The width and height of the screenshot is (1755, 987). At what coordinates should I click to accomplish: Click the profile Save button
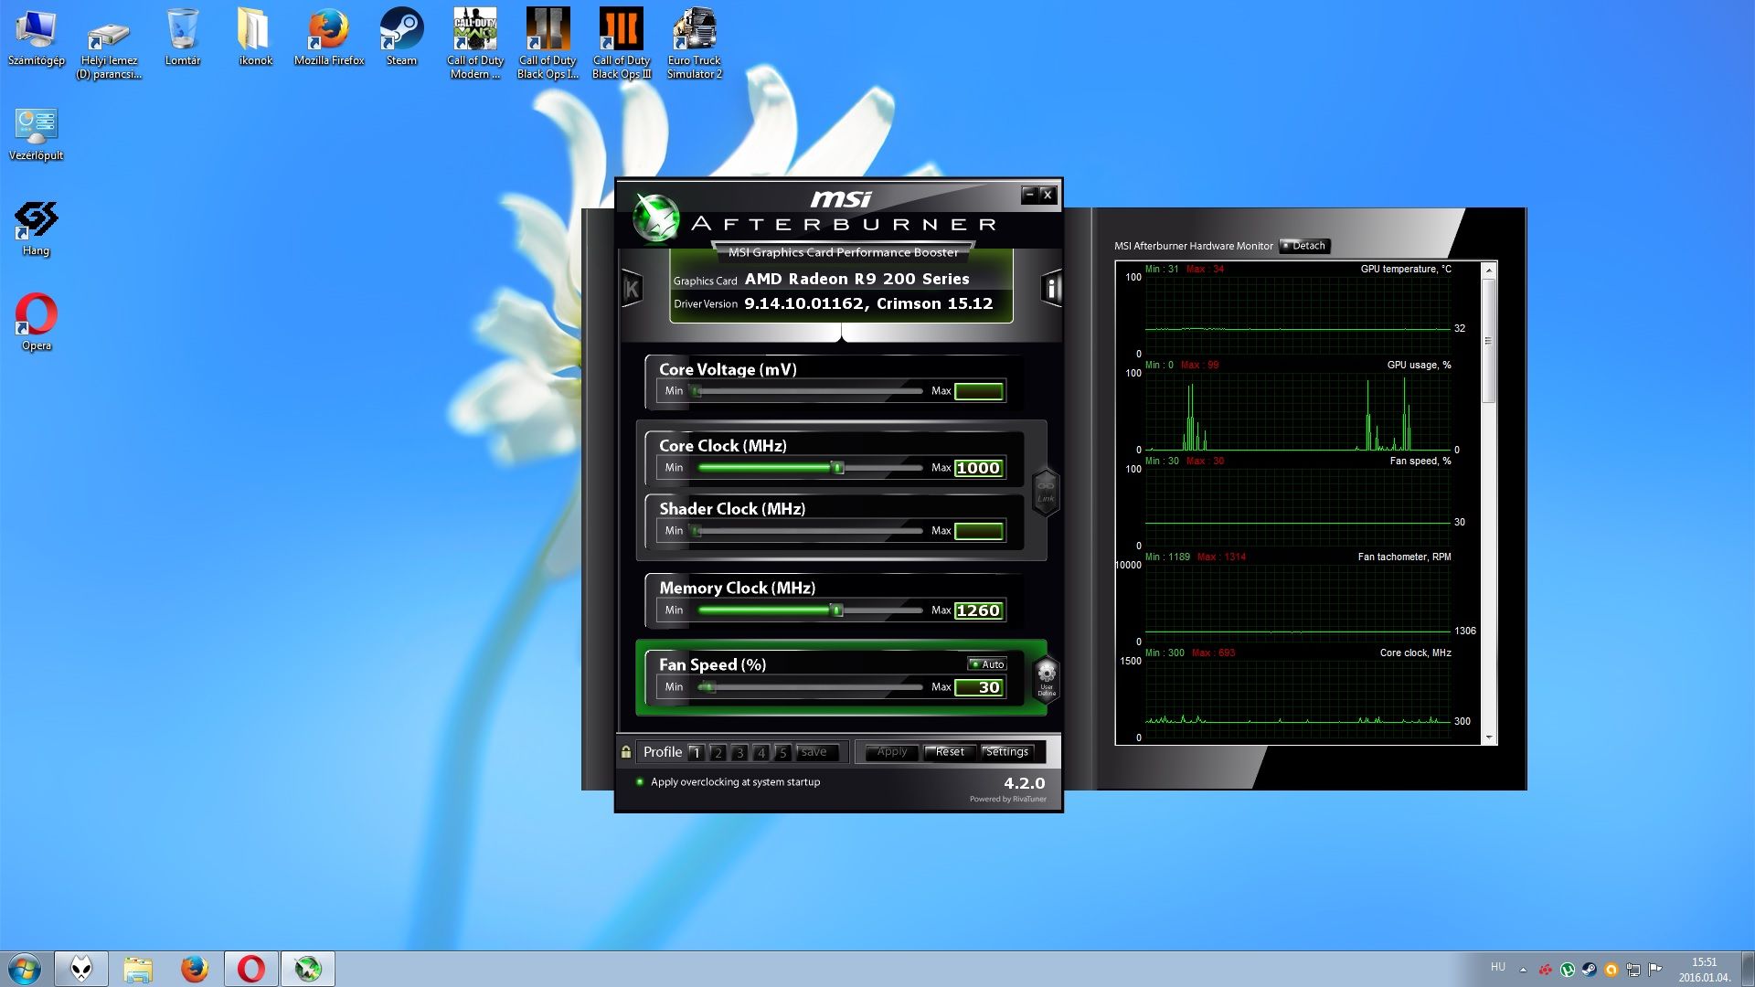(815, 752)
